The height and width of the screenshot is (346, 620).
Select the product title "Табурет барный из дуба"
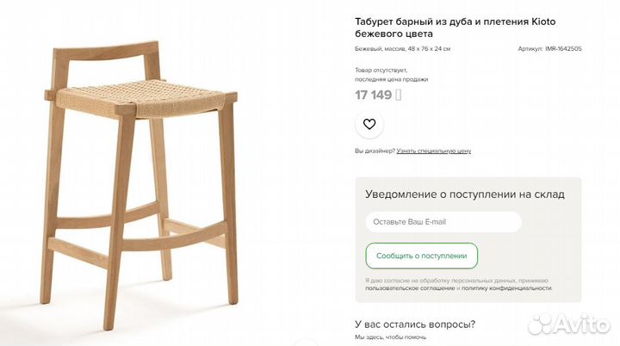coord(413,22)
